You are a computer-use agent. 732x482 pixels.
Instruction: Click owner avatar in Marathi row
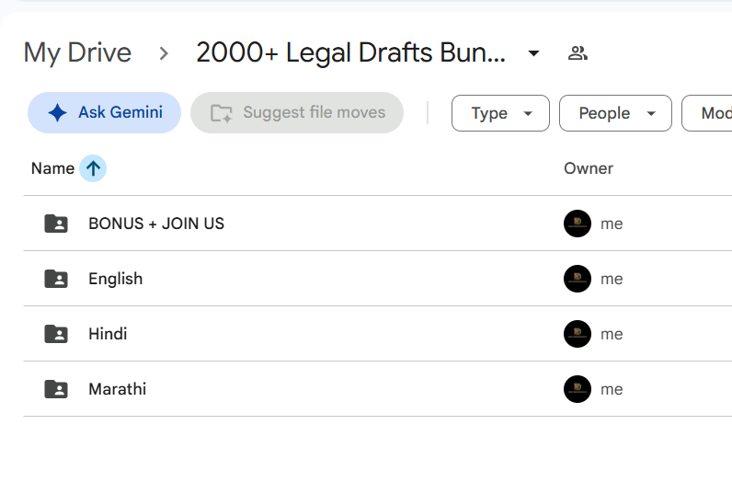click(578, 388)
